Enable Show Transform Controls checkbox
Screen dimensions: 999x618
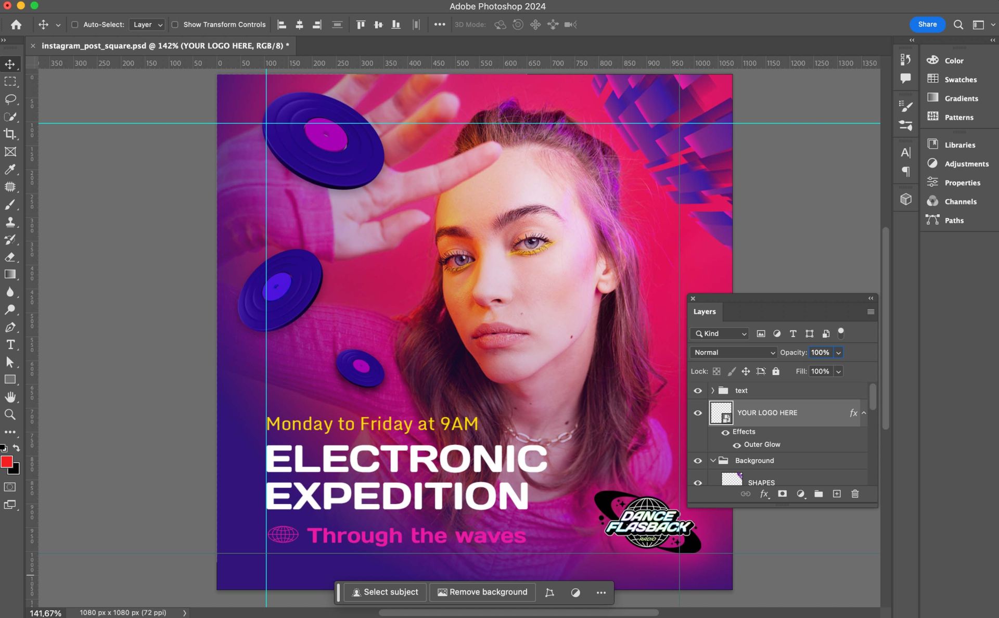tap(175, 24)
